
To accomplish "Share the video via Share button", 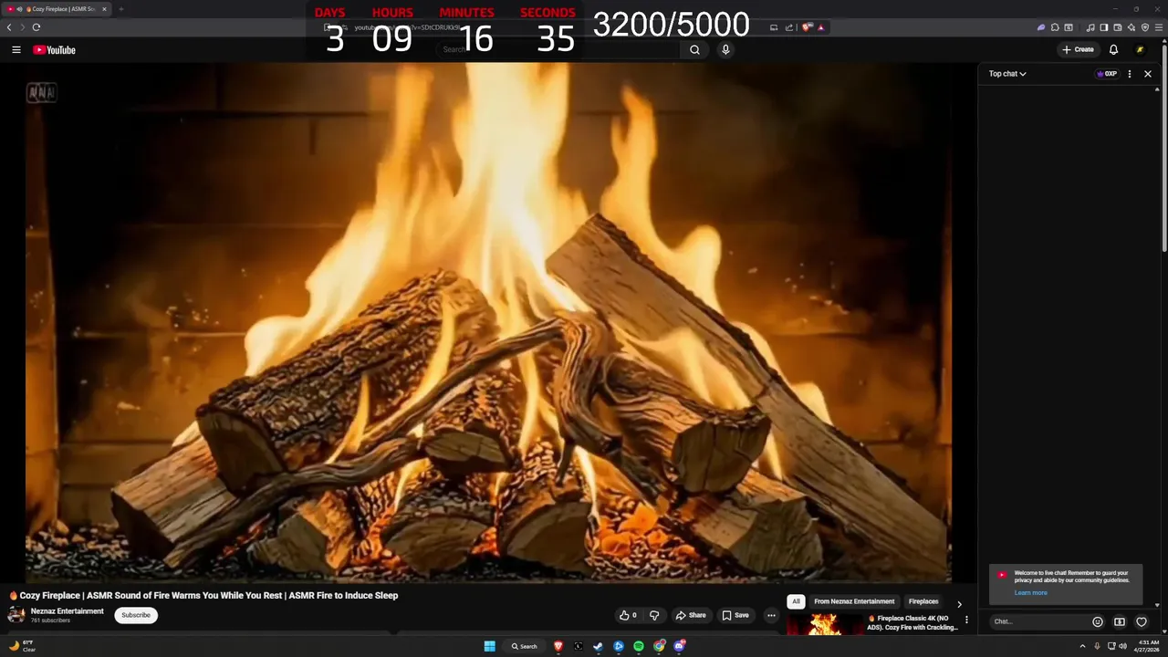I will 691,615.
